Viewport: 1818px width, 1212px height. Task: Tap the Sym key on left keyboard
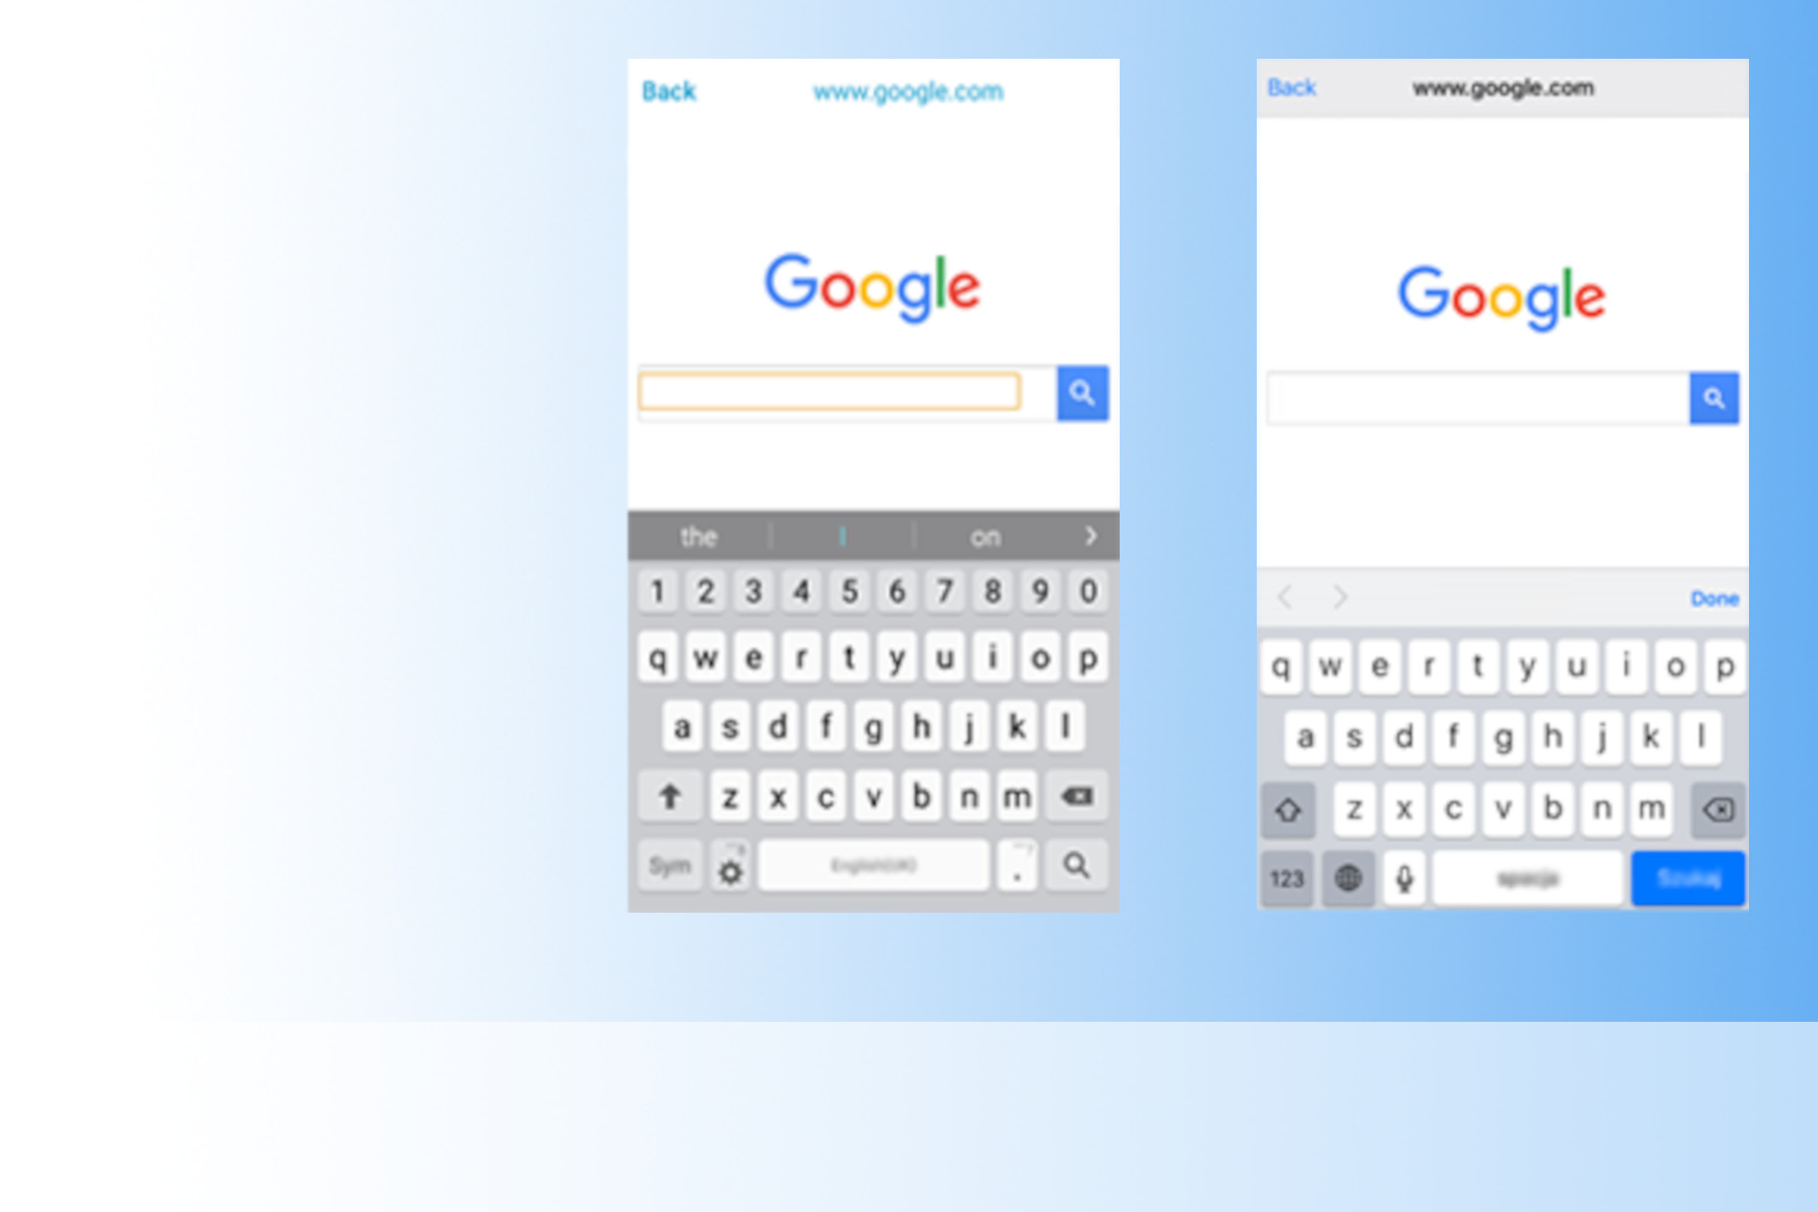[667, 866]
